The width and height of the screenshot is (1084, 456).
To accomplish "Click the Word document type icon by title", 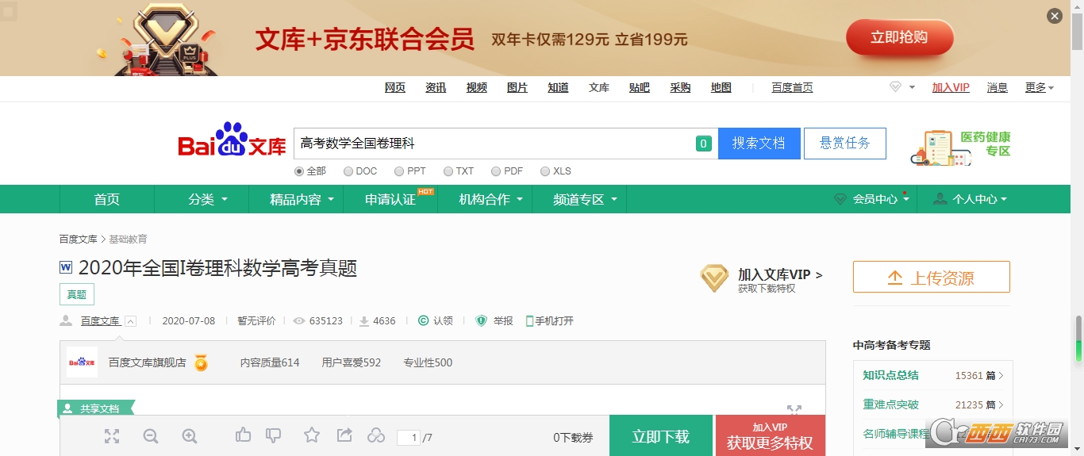I will click(x=66, y=267).
